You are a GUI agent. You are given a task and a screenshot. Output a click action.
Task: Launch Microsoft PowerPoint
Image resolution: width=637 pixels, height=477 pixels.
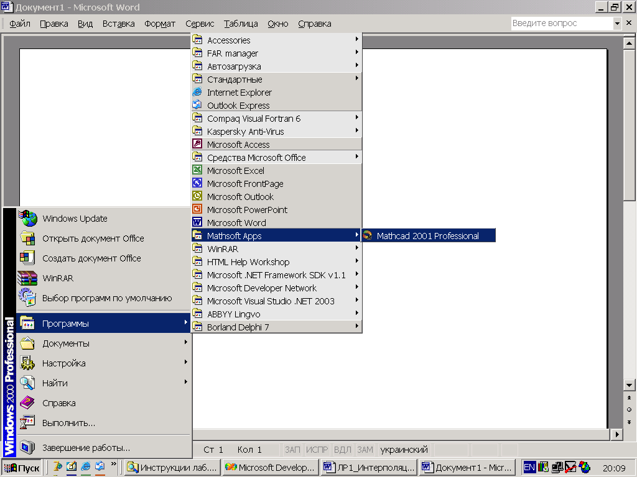point(276,210)
